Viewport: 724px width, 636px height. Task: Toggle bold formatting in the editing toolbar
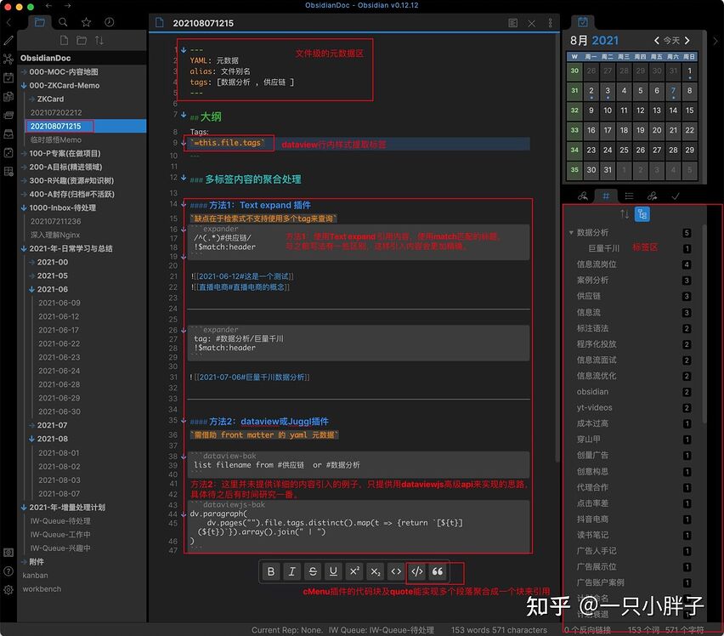pyautogui.click(x=271, y=571)
